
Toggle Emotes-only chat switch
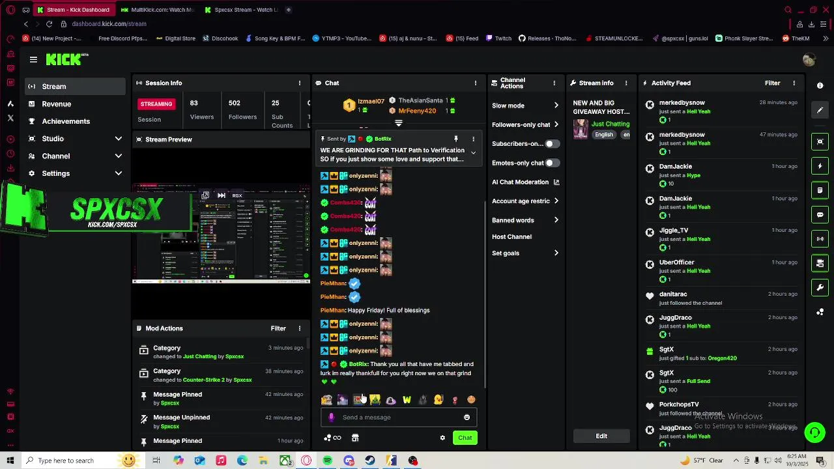[x=552, y=163]
